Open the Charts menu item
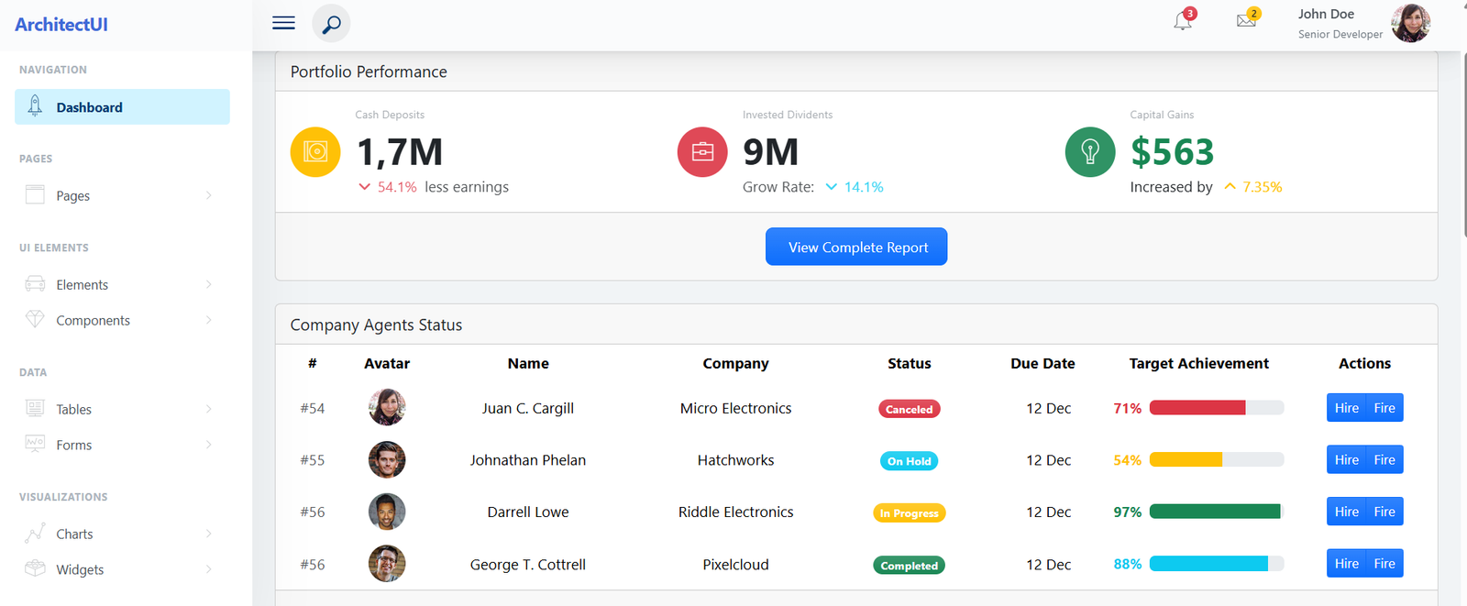Screen dimensions: 1467x606 pyautogui.click(x=122, y=534)
